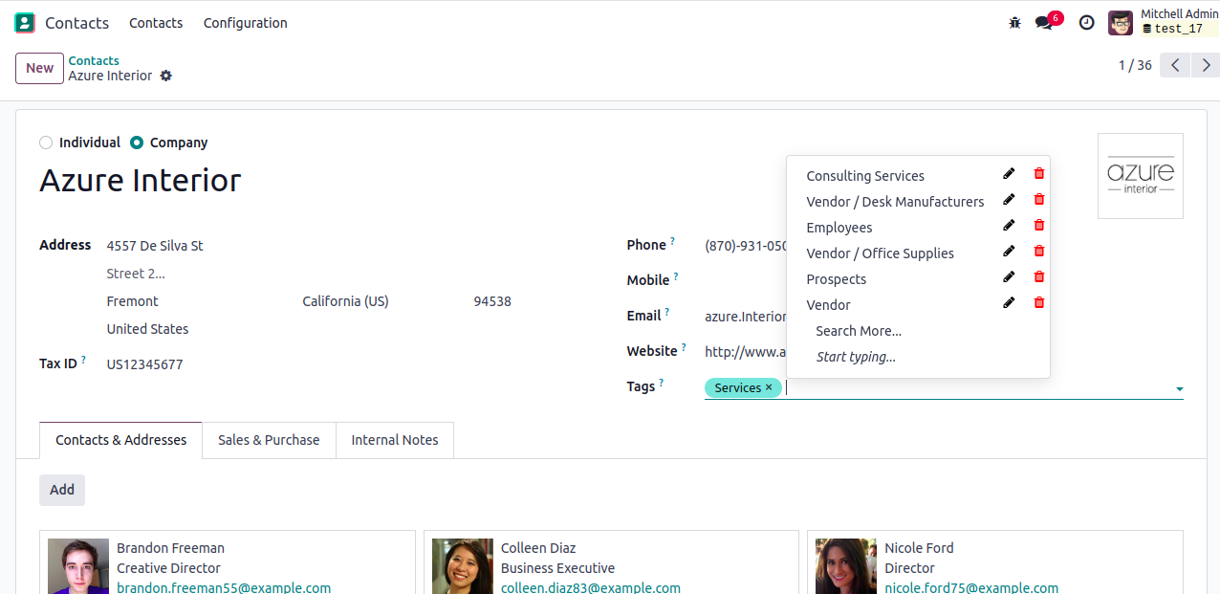
Task: Switch to Internal Notes tab
Action: coord(395,440)
